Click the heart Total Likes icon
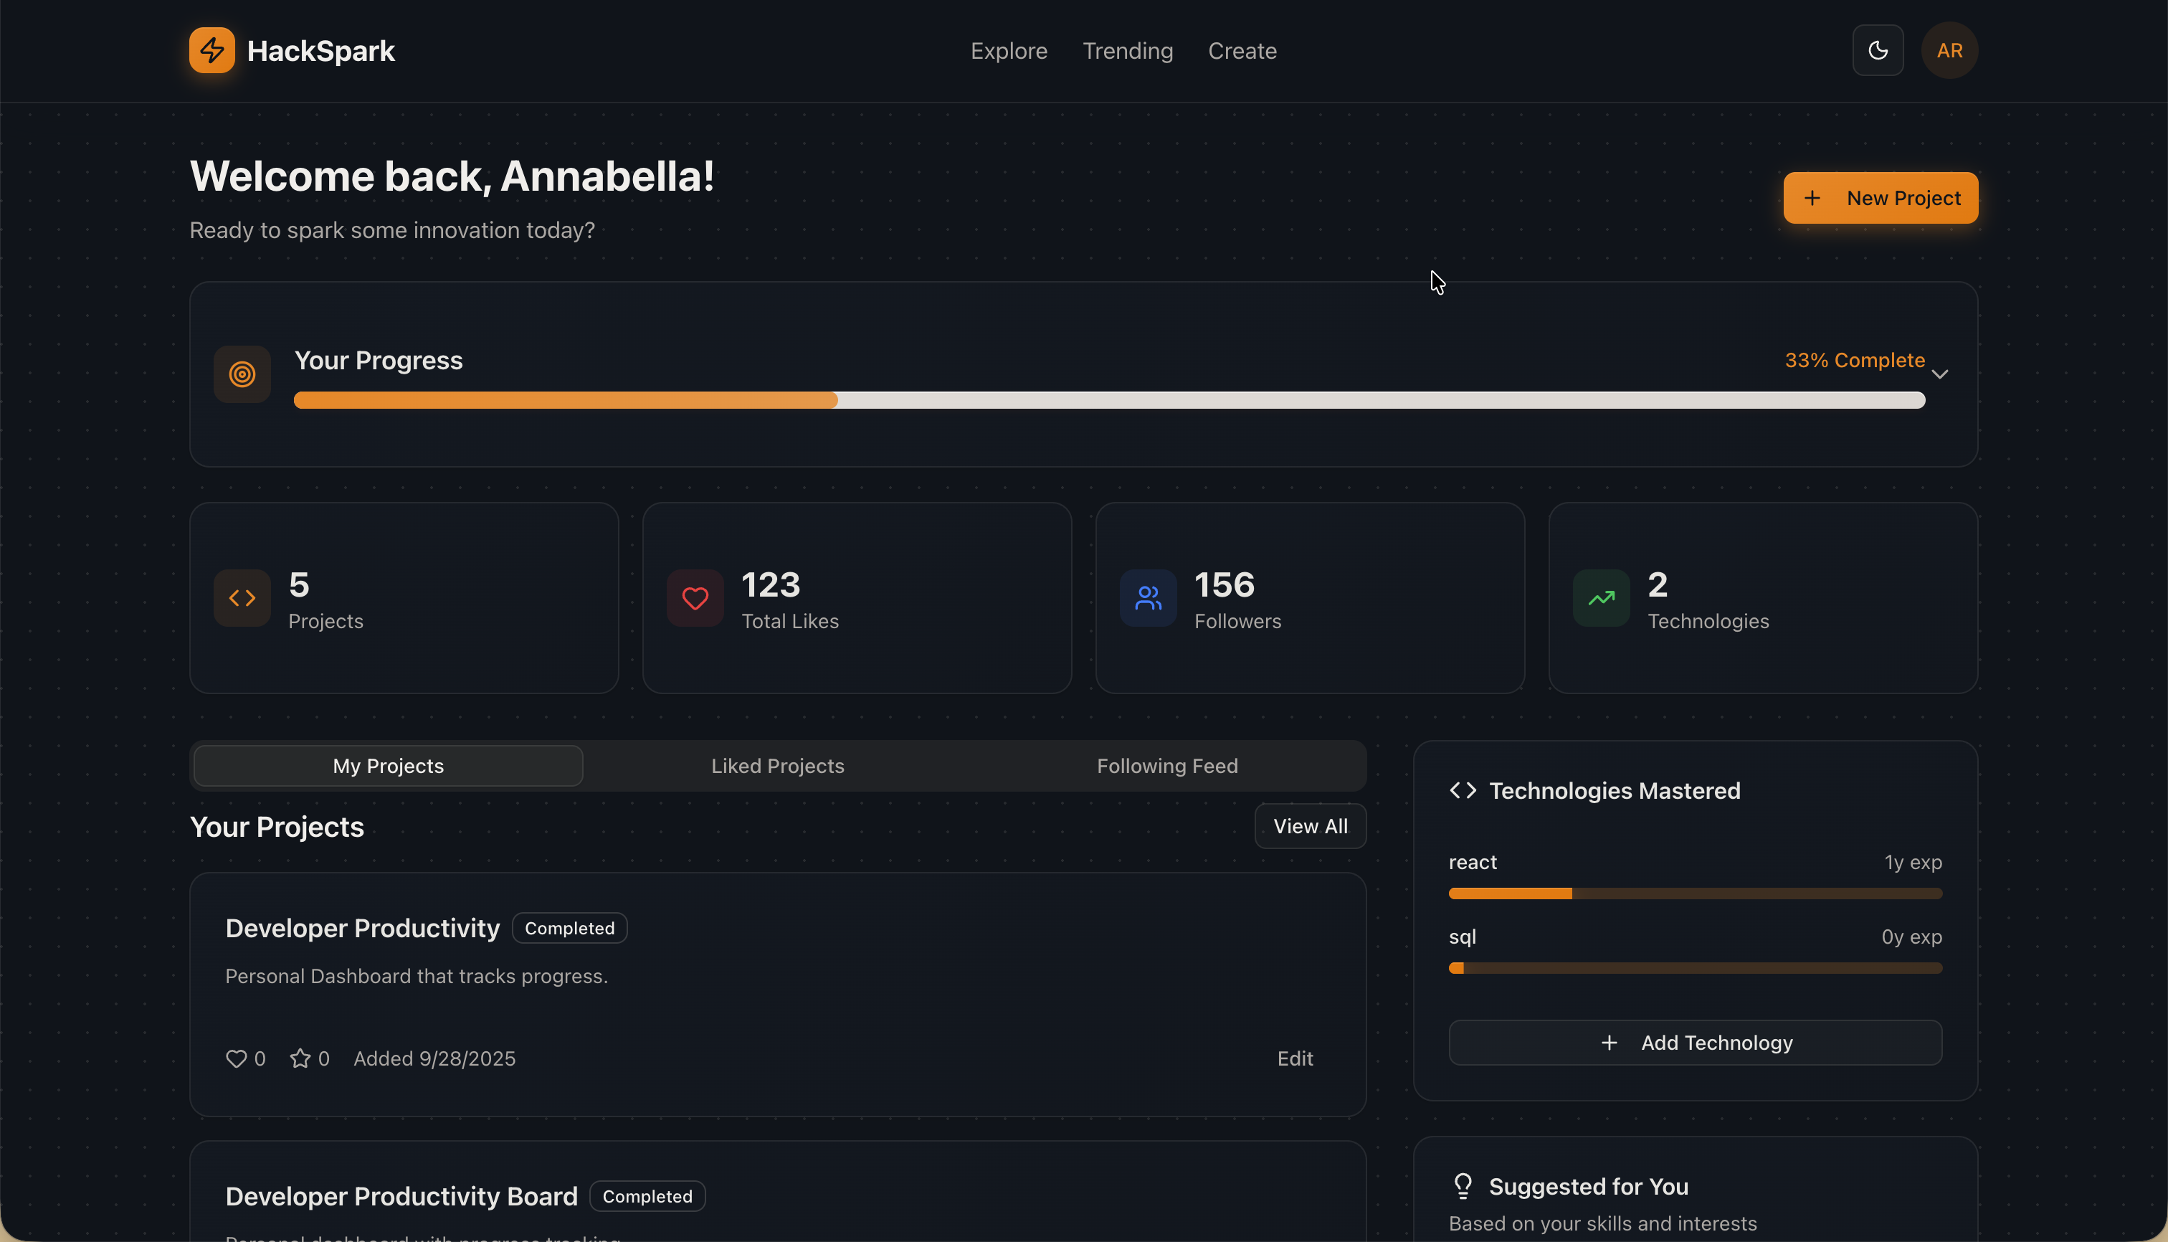Image resolution: width=2168 pixels, height=1242 pixels. [695, 598]
